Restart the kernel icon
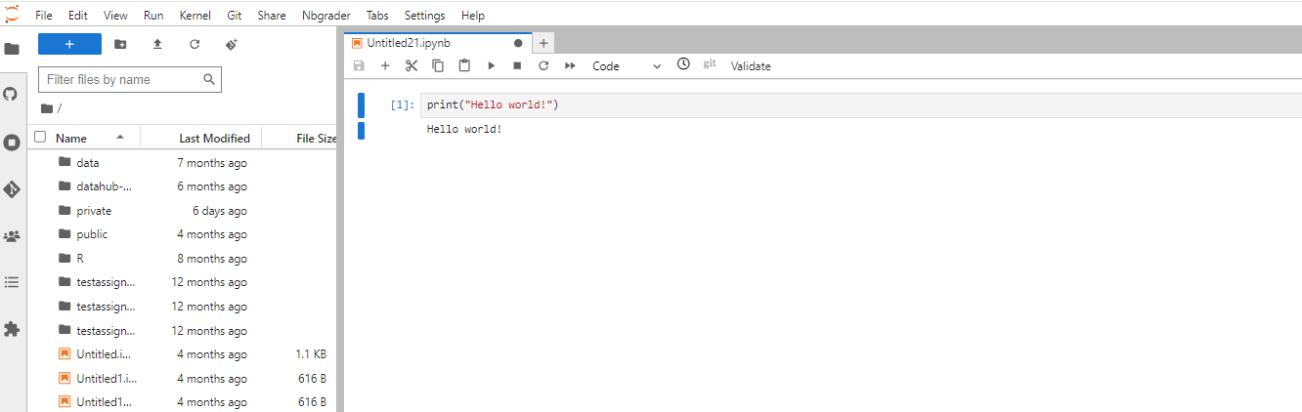 click(x=543, y=65)
